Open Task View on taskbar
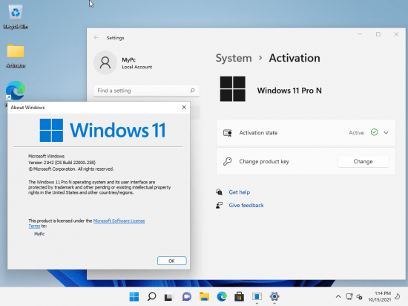 pyautogui.click(x=169, y=296)
